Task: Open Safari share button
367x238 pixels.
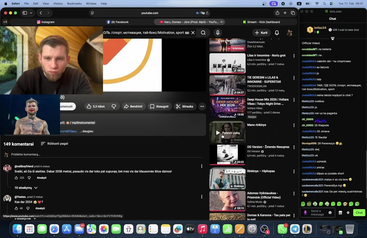Action: (x=277, y=13)
